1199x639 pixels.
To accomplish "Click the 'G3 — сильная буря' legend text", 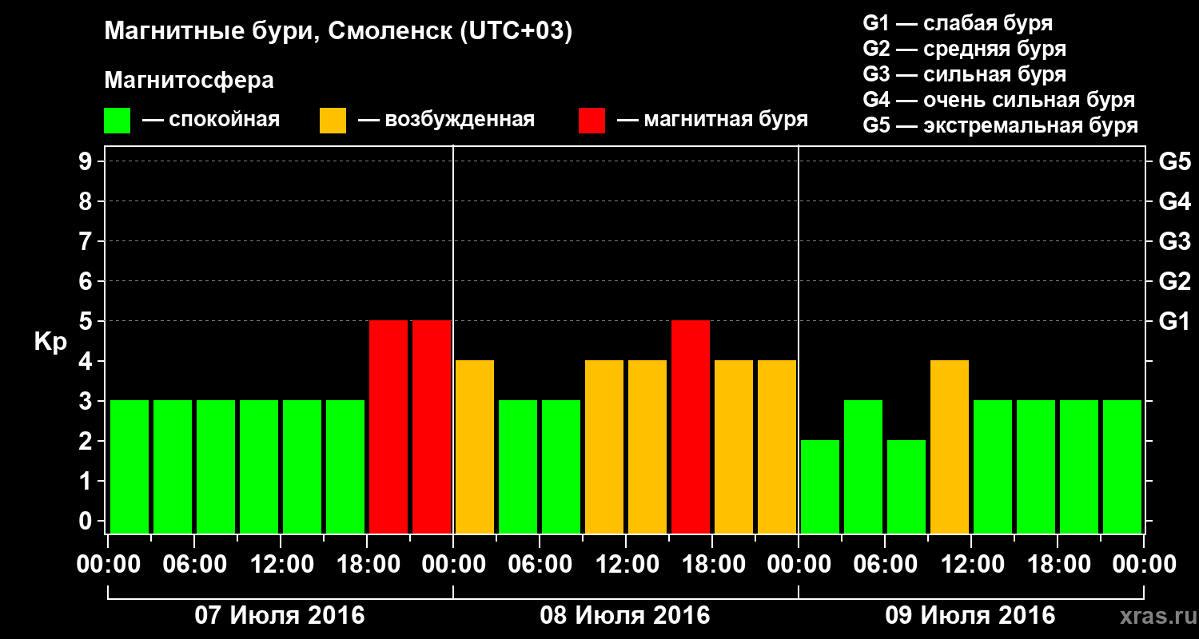I will [964, 74].
